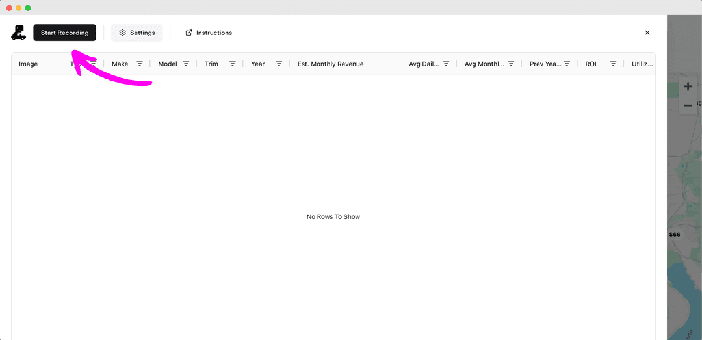This screenshot has width=702, height=340.
Task: Open the Trim column filter menu
Action: point(232,64)
